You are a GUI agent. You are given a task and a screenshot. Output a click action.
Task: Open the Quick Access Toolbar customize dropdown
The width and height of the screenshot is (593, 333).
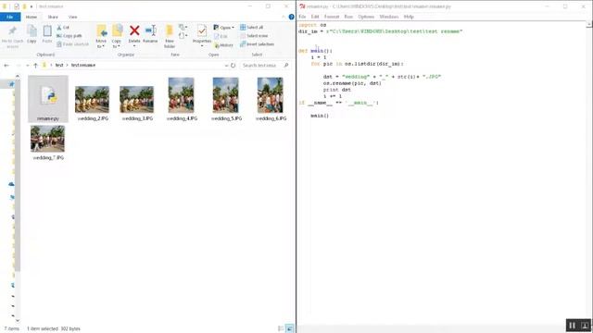click(x=32, y=6)
